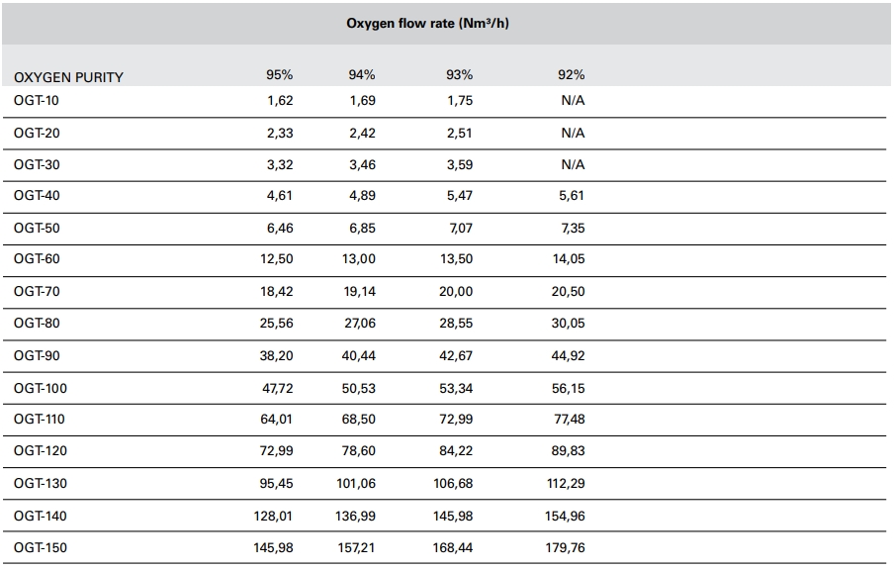Select the 92% purity column header
The image size is (895, 570).
[x=572, y=74]
